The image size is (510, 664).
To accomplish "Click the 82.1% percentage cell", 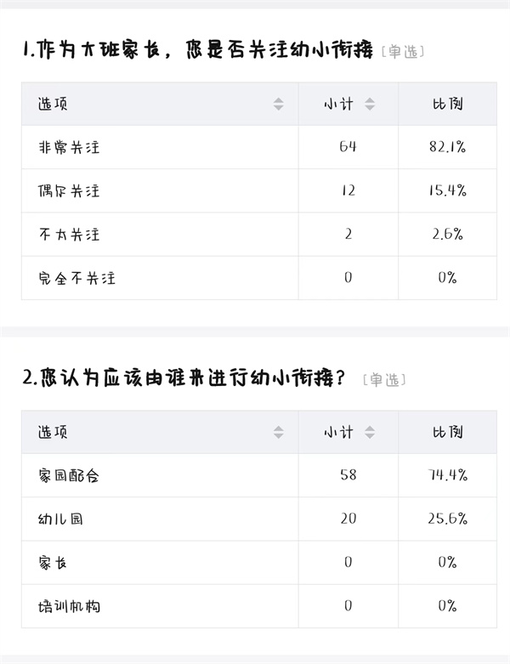I will click(447, 147).
